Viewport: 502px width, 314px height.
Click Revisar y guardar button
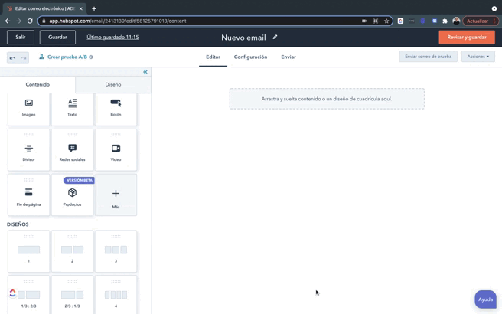[x=466, y=37]
